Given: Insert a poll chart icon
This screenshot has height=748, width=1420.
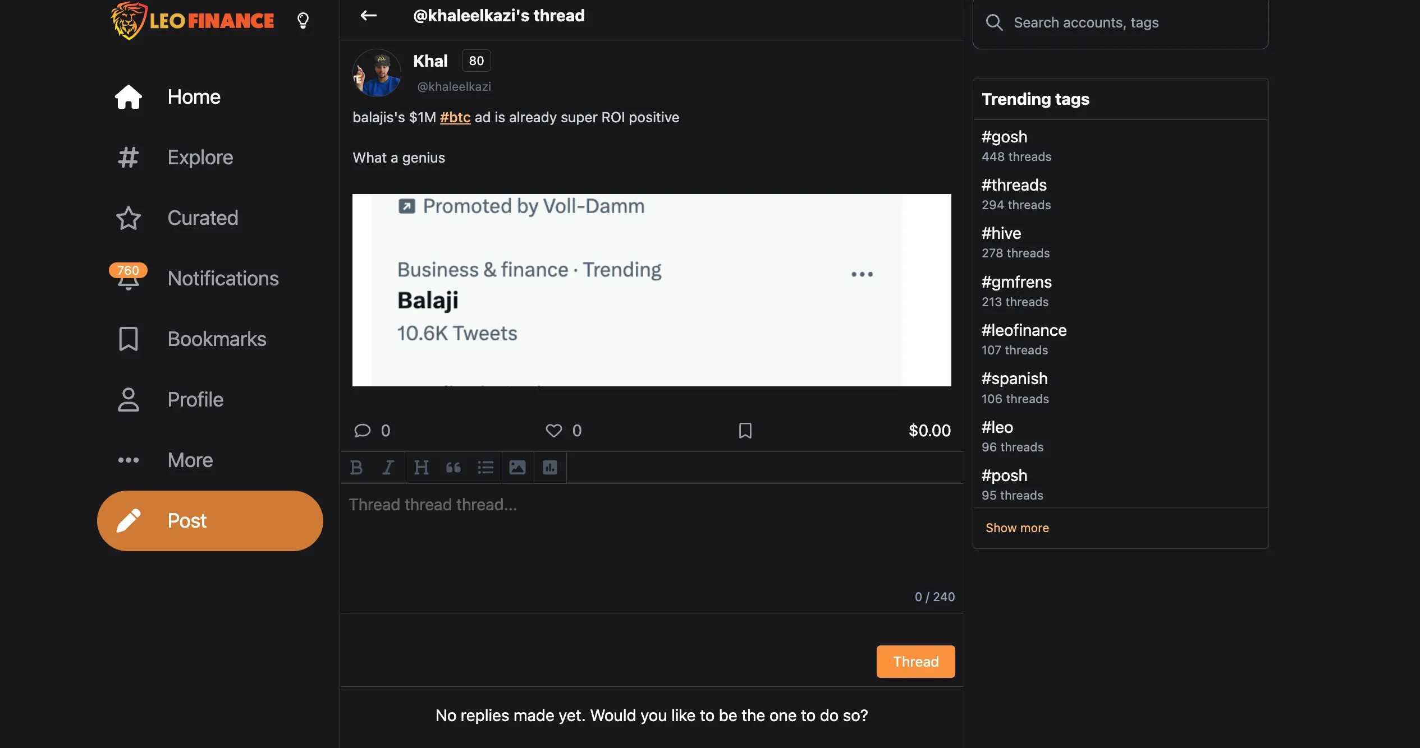Looking at the screenshot, I should [x=550, y=468].
